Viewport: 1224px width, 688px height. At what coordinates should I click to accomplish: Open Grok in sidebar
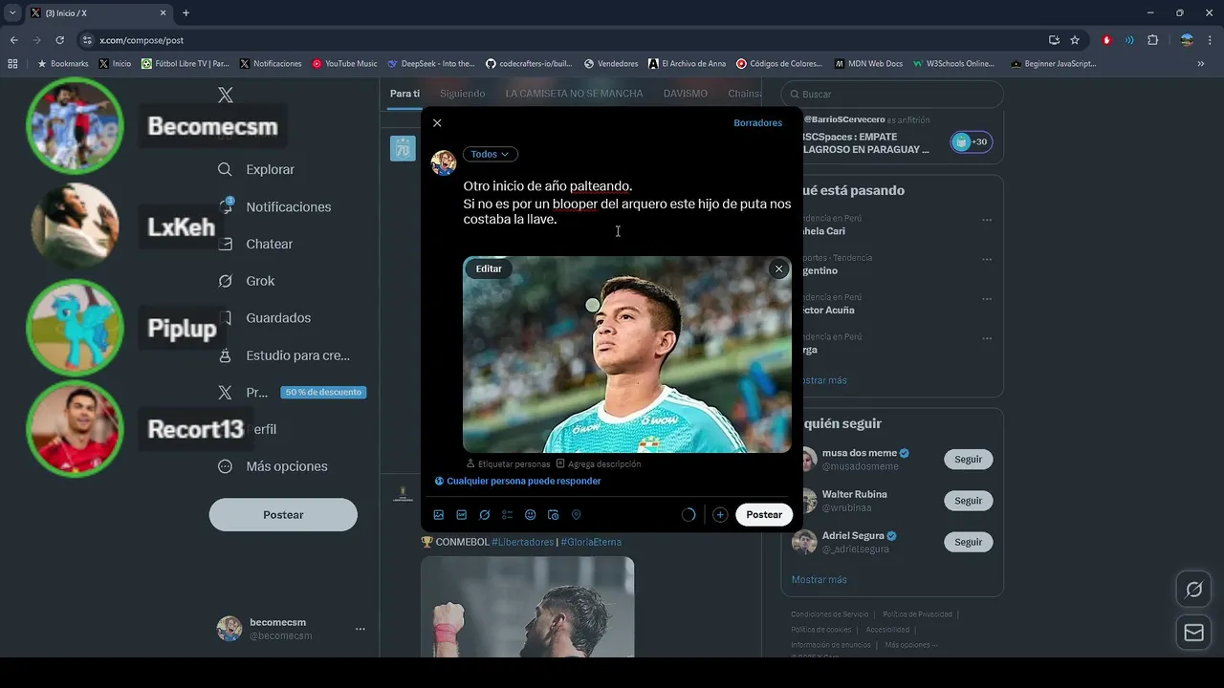[x=247, y=281]
